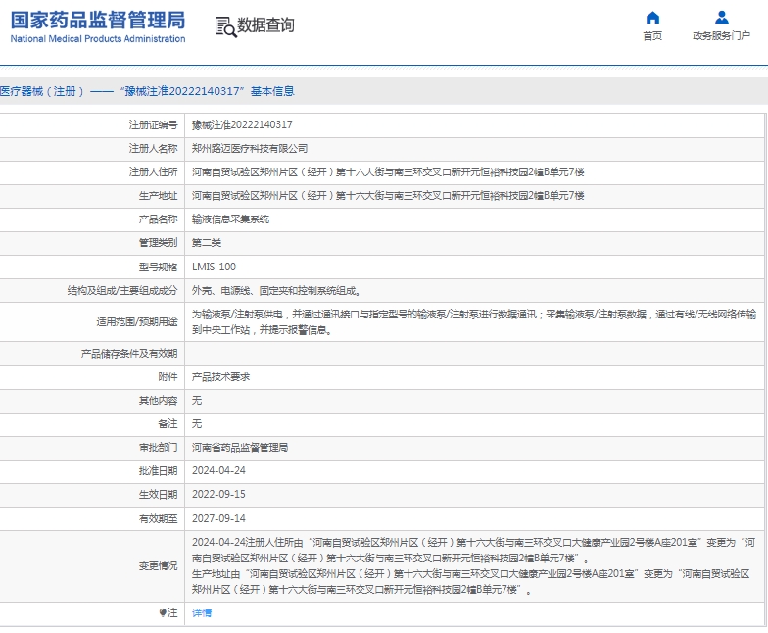Click the bullet icon beside 注
The image size is (768, 633).
tap(163, 612)
